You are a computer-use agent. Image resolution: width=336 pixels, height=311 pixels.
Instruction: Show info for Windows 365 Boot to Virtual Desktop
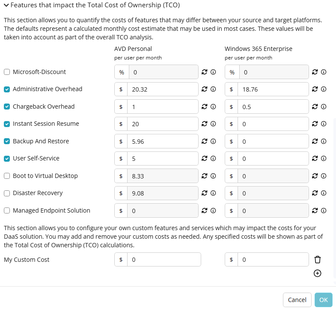pyautogui.click(x=324, y=176)
